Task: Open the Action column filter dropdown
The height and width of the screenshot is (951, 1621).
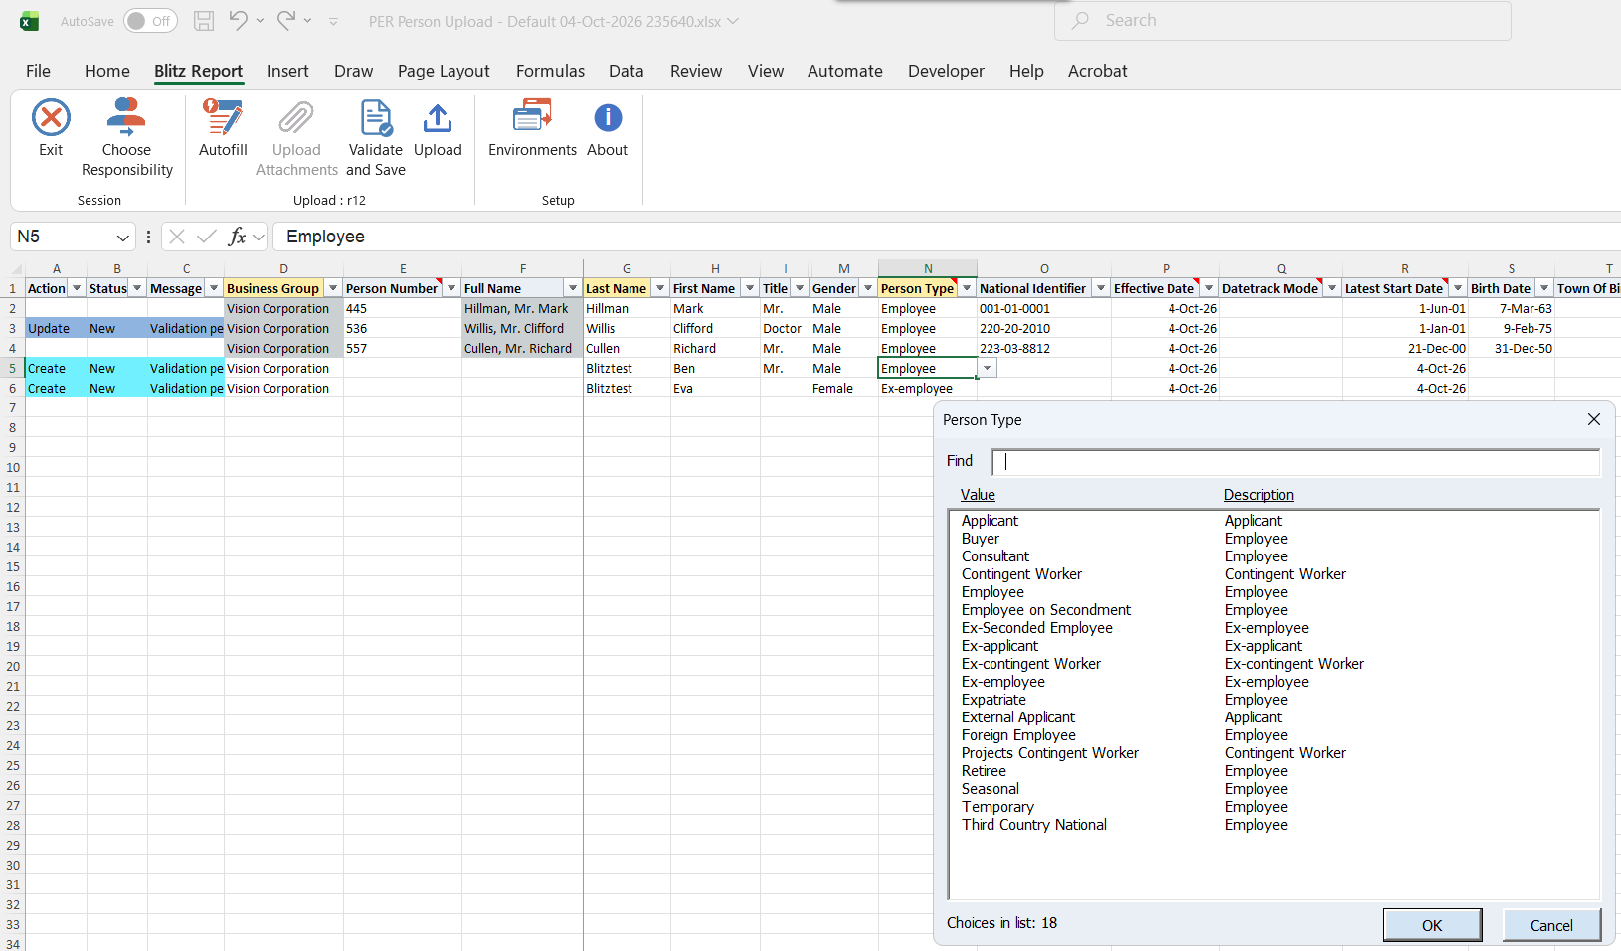Action: 77,288
